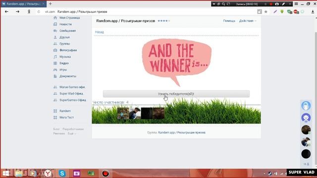Click the Назад link

click(99, 32)
